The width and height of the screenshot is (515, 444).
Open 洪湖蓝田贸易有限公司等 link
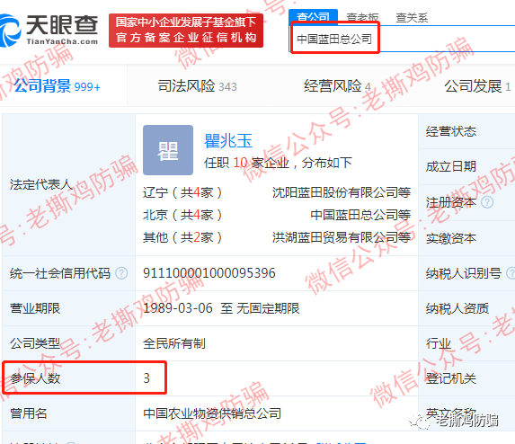point(342,237)
